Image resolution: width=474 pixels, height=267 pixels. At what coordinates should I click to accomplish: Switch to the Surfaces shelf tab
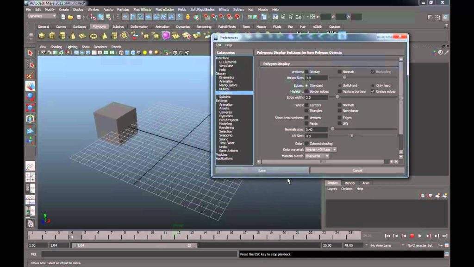click(79, 26)
